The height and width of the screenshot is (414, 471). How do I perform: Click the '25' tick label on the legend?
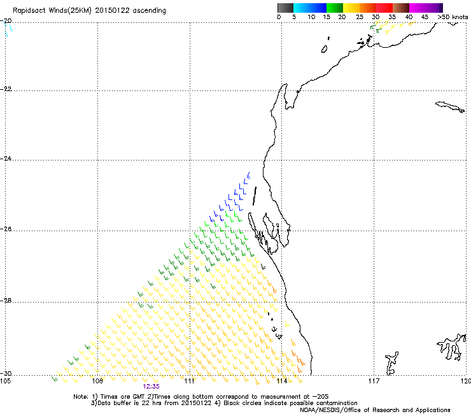pos(360,17)
